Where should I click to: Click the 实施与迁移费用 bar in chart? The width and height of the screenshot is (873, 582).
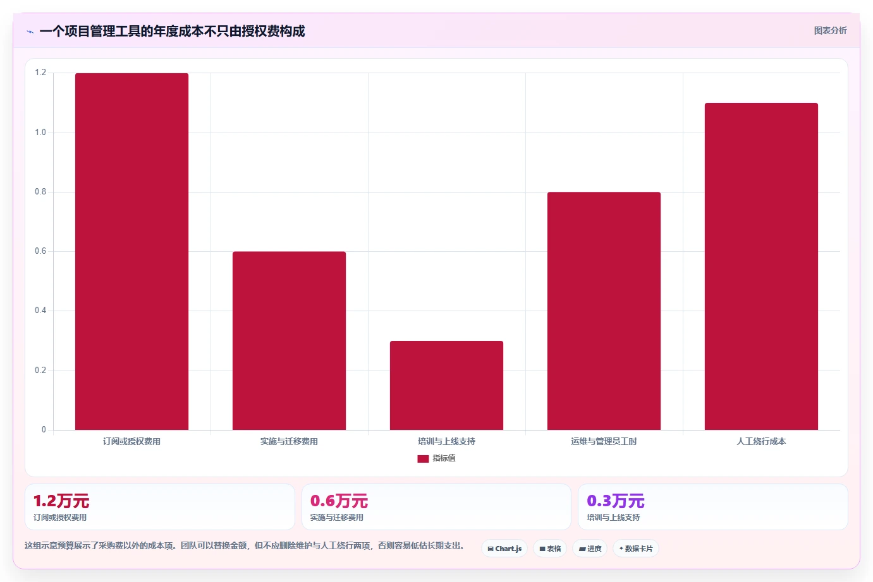point(289,341)
